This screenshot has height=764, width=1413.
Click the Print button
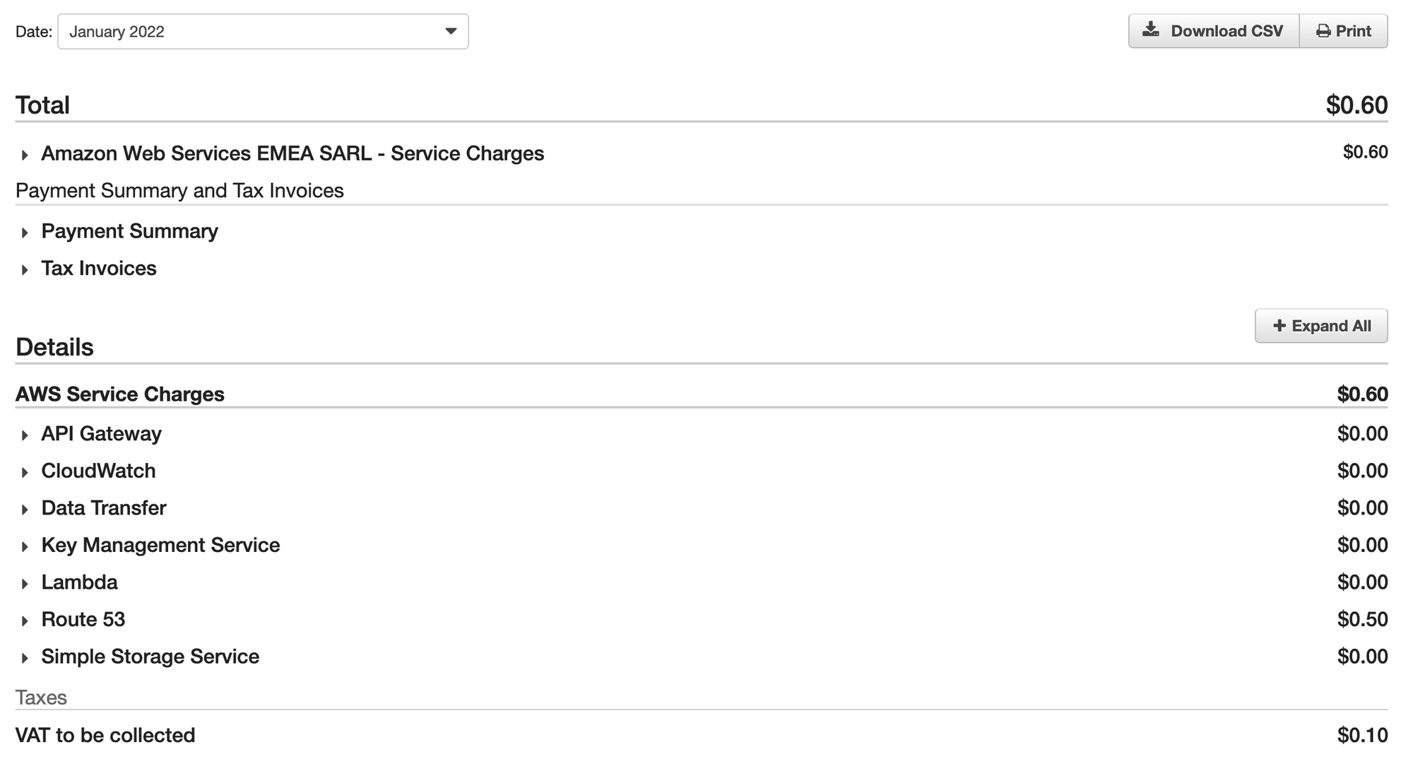coord(1345,31)
